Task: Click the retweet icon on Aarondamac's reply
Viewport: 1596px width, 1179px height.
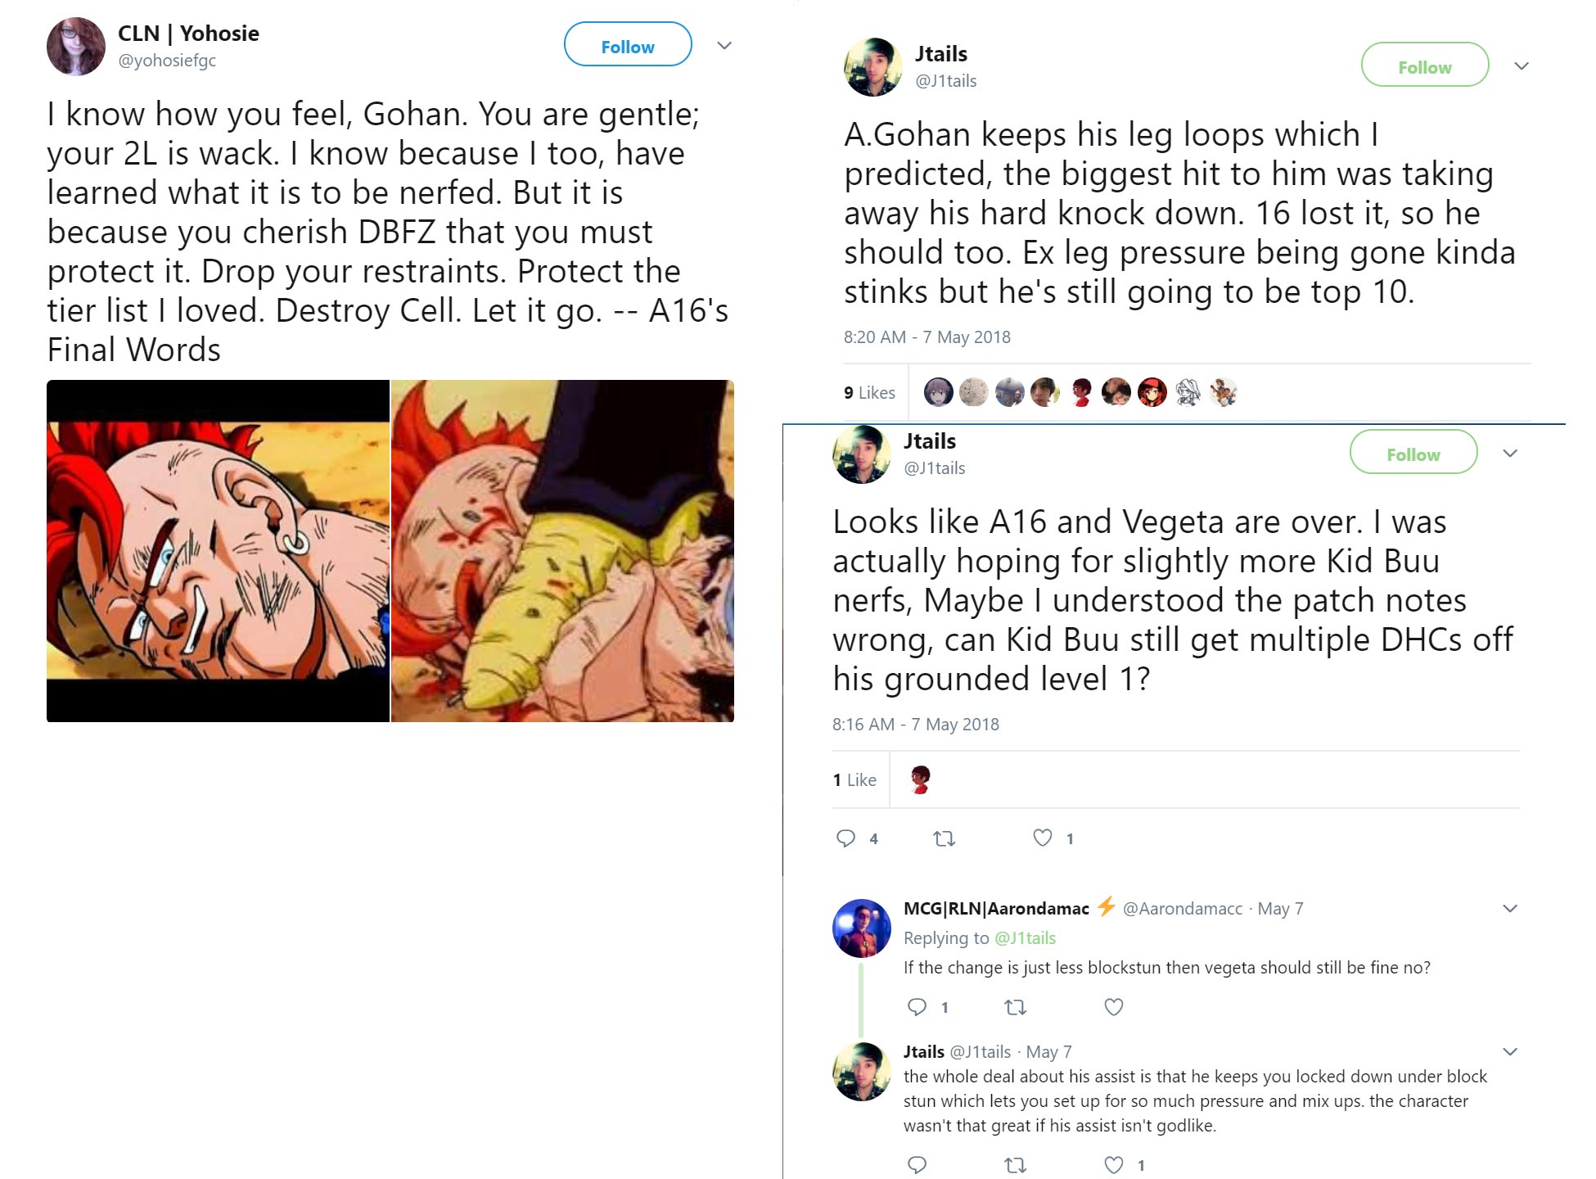Action: point(1015,1007)
